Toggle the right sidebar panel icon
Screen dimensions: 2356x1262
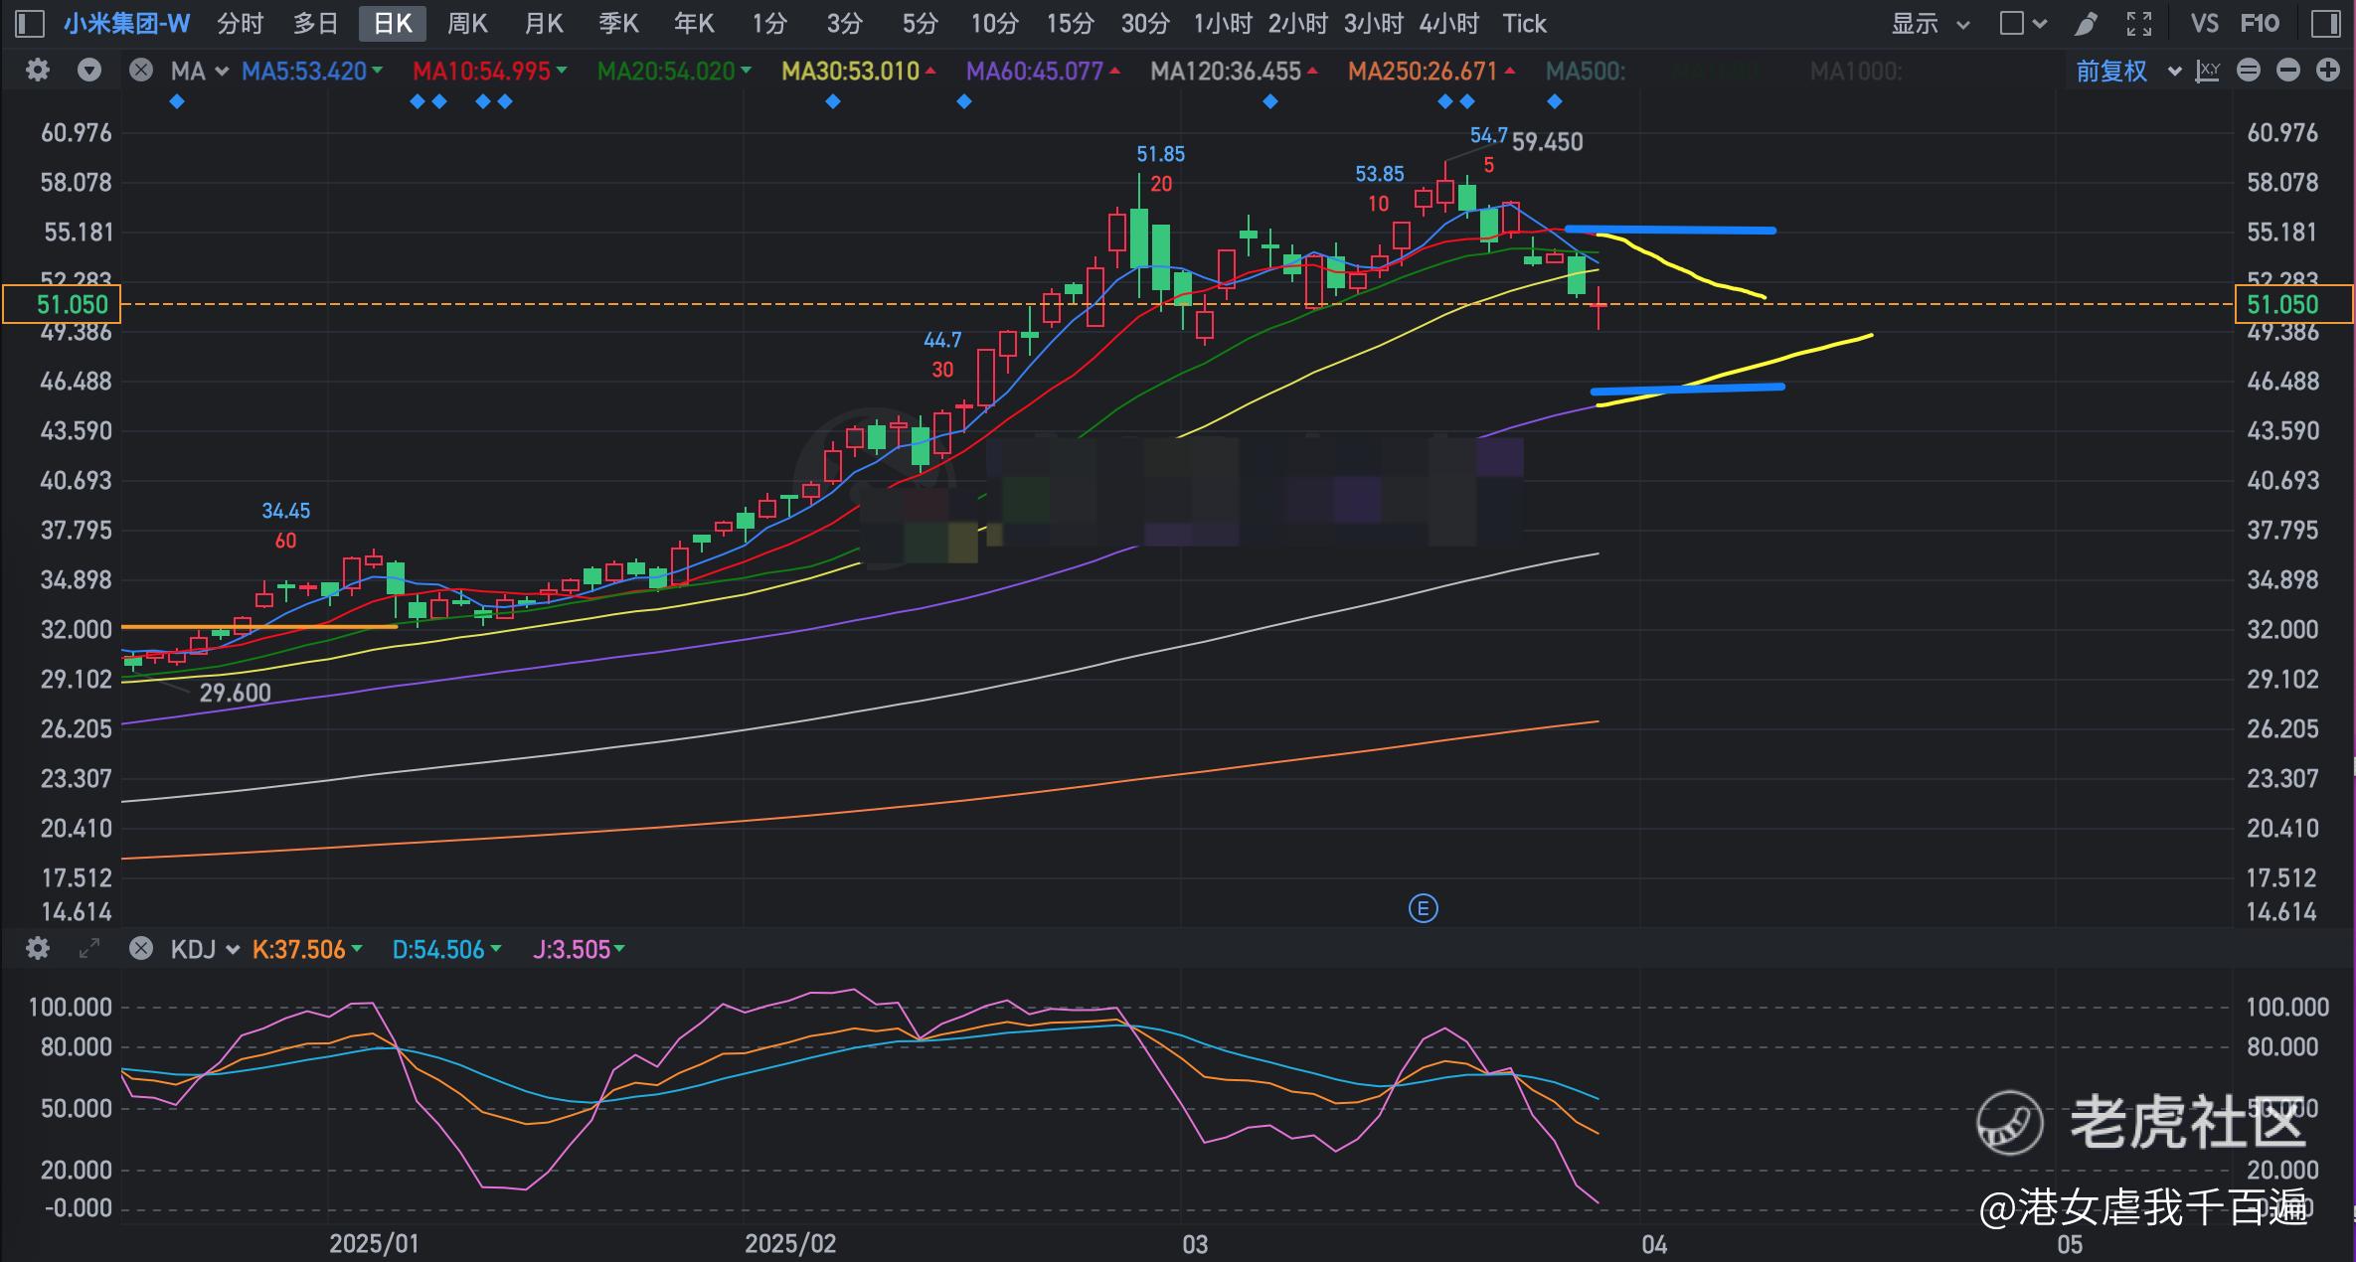click(x=2326, y=24)
